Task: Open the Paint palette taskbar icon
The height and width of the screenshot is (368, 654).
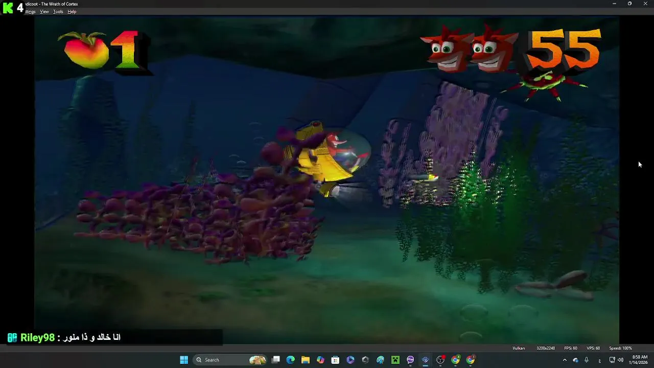Action: pos(380,360)
